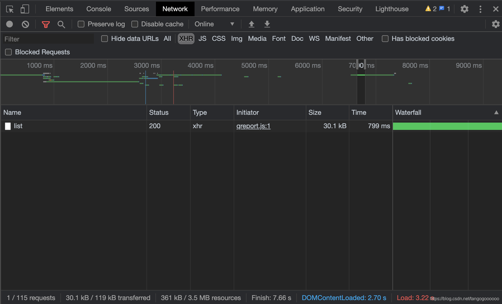Focus the Filter text field
This screenshot has width=502, height=304.
(x=49, y=39)
